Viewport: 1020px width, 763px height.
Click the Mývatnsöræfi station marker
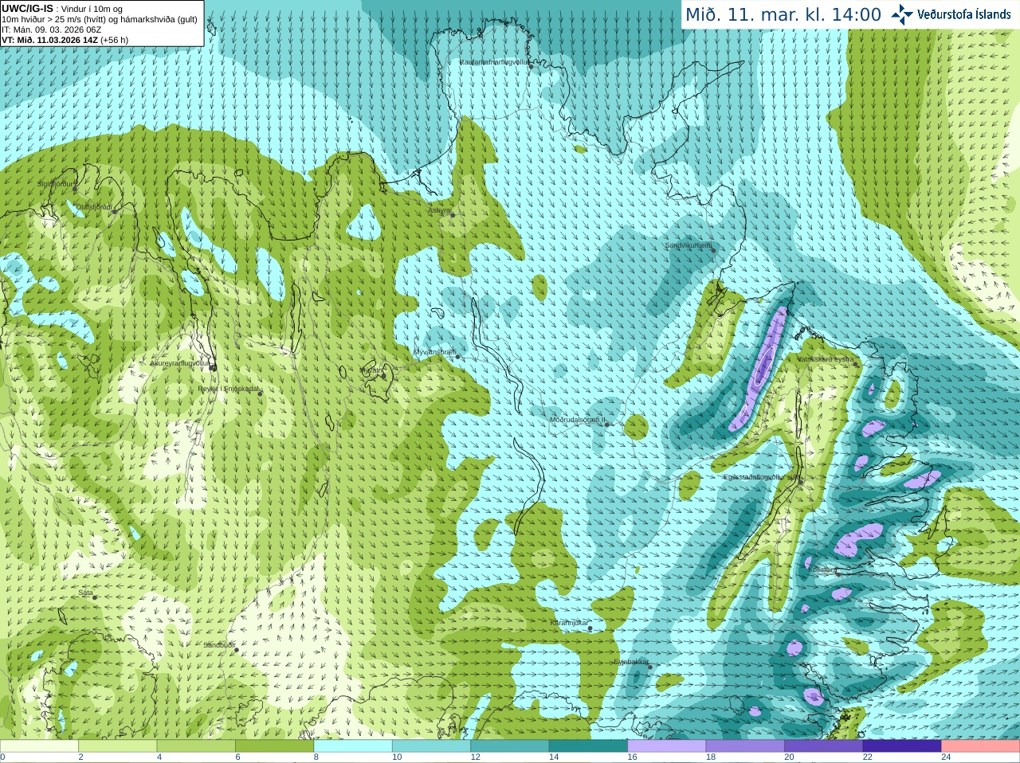[x=458, y=357]
